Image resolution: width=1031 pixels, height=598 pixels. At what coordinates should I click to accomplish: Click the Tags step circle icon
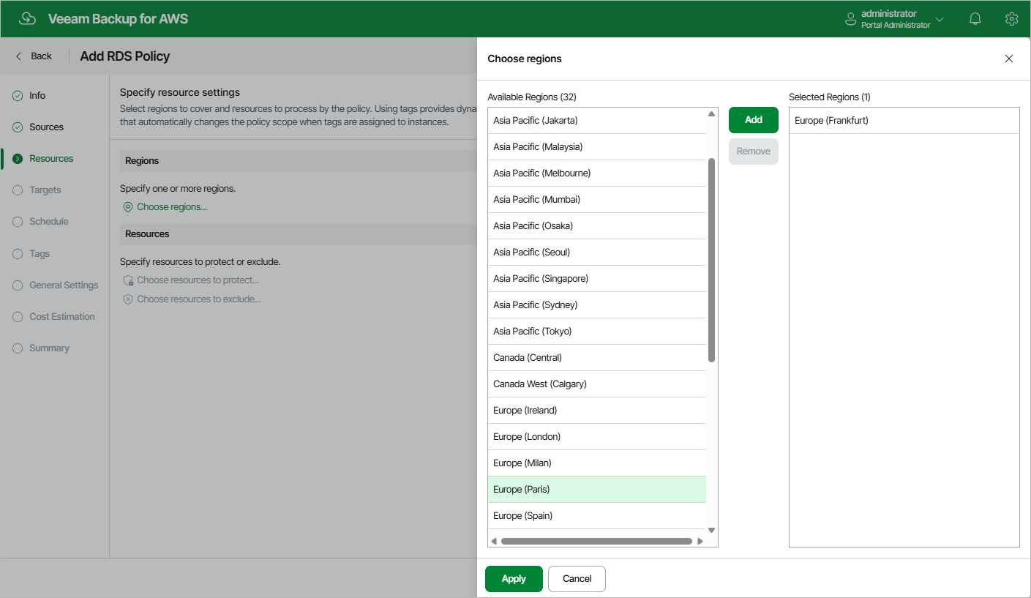(x=18, y=254)
